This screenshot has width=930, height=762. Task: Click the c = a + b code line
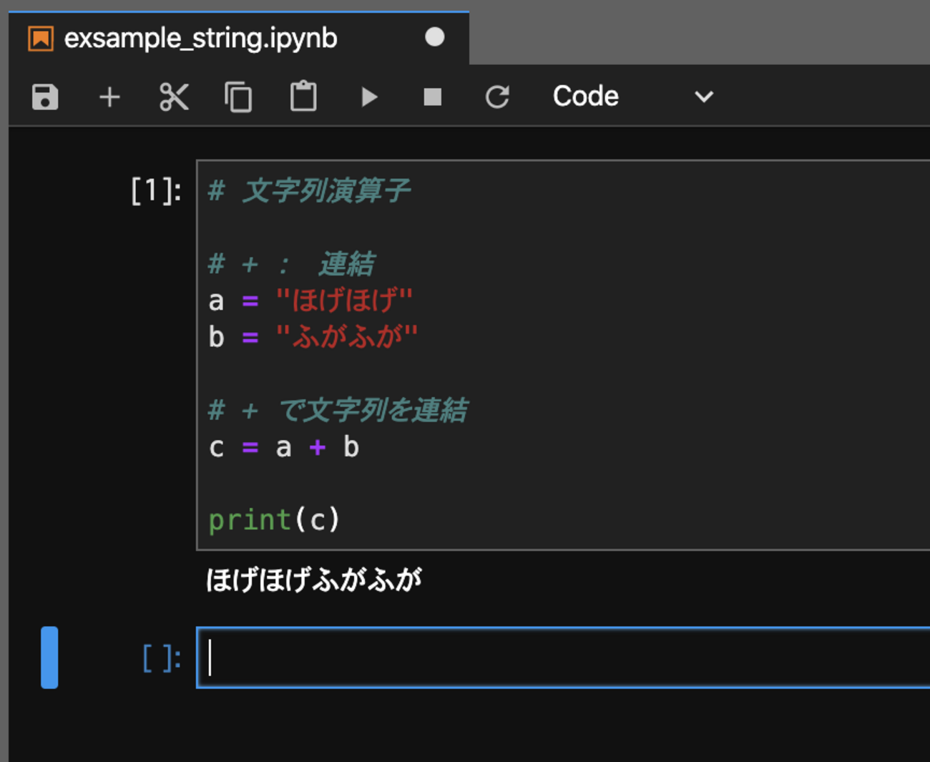[x=283, y=448]
